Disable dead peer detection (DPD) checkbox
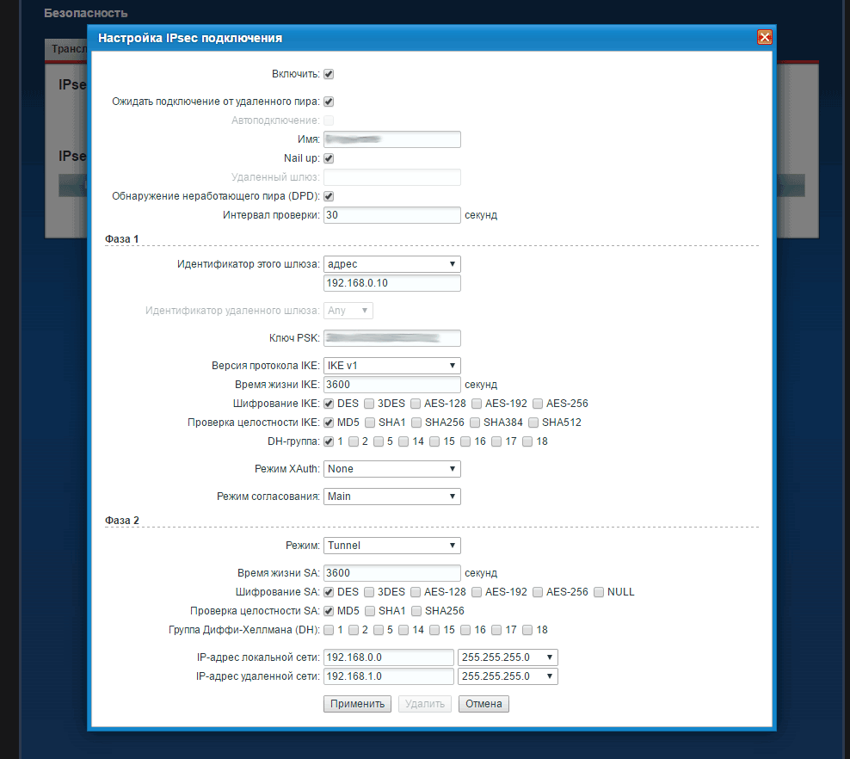This screenshot has width=850, height=759. click(x=329, y=196)
